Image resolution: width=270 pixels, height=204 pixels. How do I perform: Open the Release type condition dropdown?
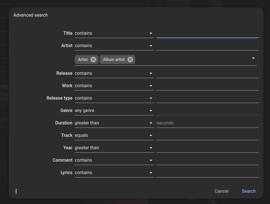(114, 98)
